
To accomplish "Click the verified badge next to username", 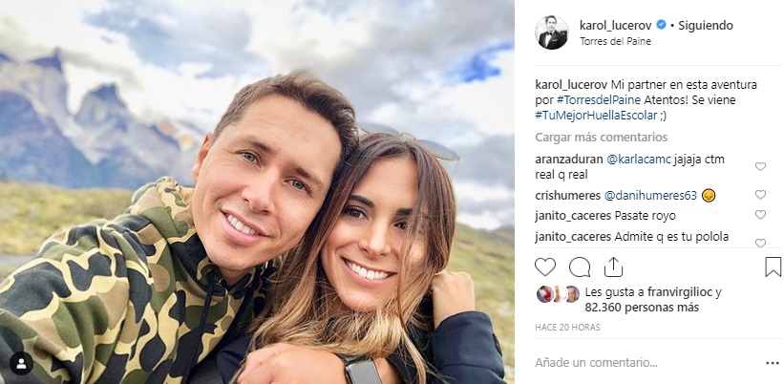I will (x=661, y=25).
